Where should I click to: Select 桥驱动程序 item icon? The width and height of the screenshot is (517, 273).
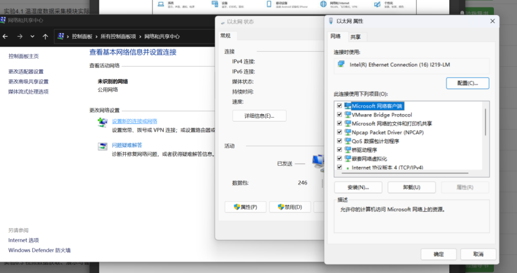point(348,150)
